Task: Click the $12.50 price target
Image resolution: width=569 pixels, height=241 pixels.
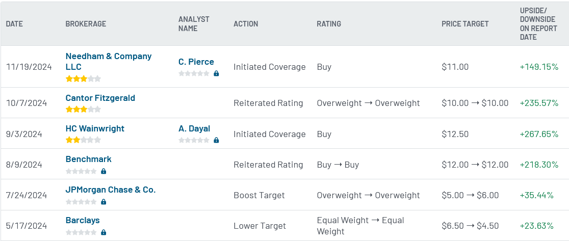Action: click(455, 134)
